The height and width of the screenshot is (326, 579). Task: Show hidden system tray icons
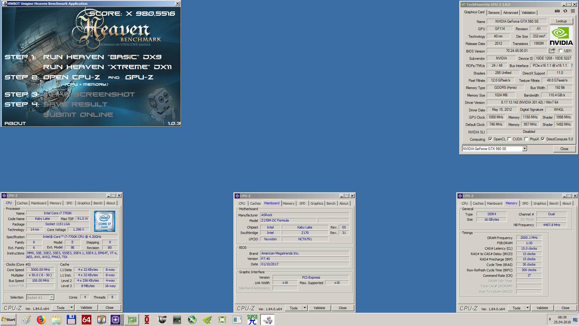pos(550,319)
